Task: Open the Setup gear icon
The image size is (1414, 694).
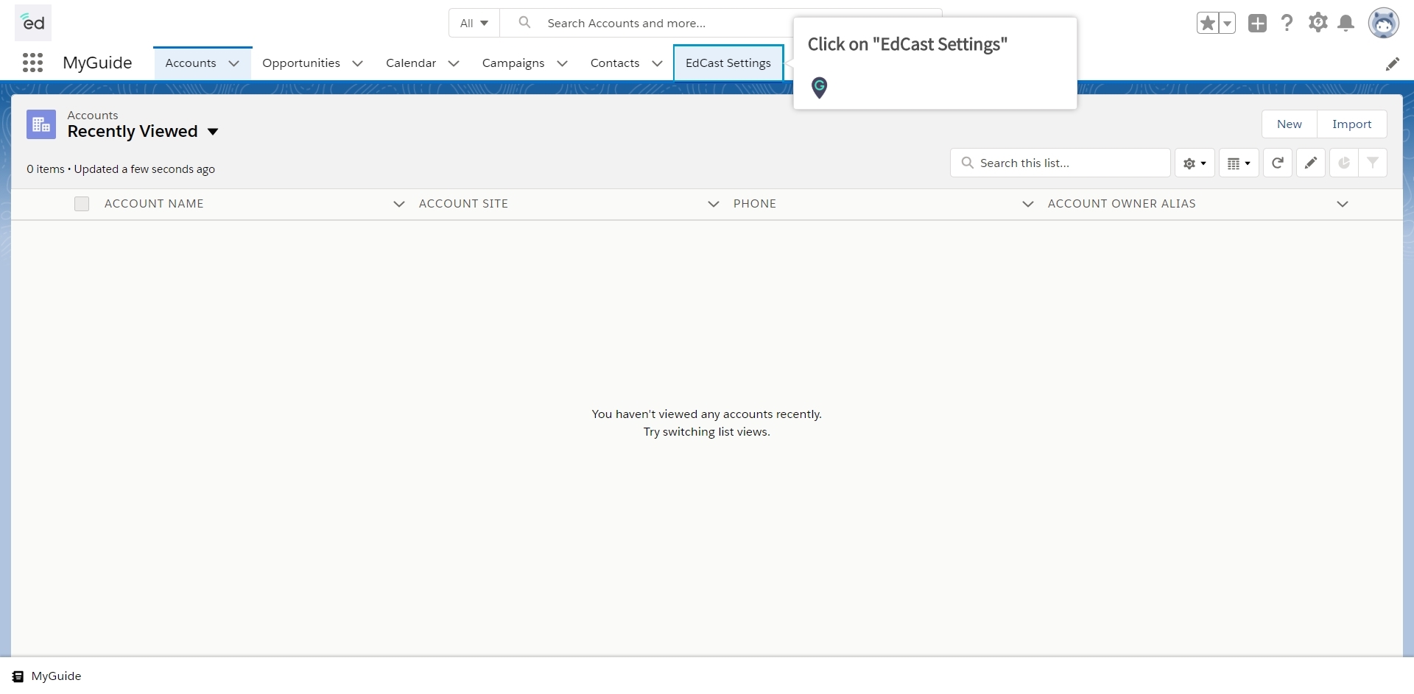Action: 1318,23
